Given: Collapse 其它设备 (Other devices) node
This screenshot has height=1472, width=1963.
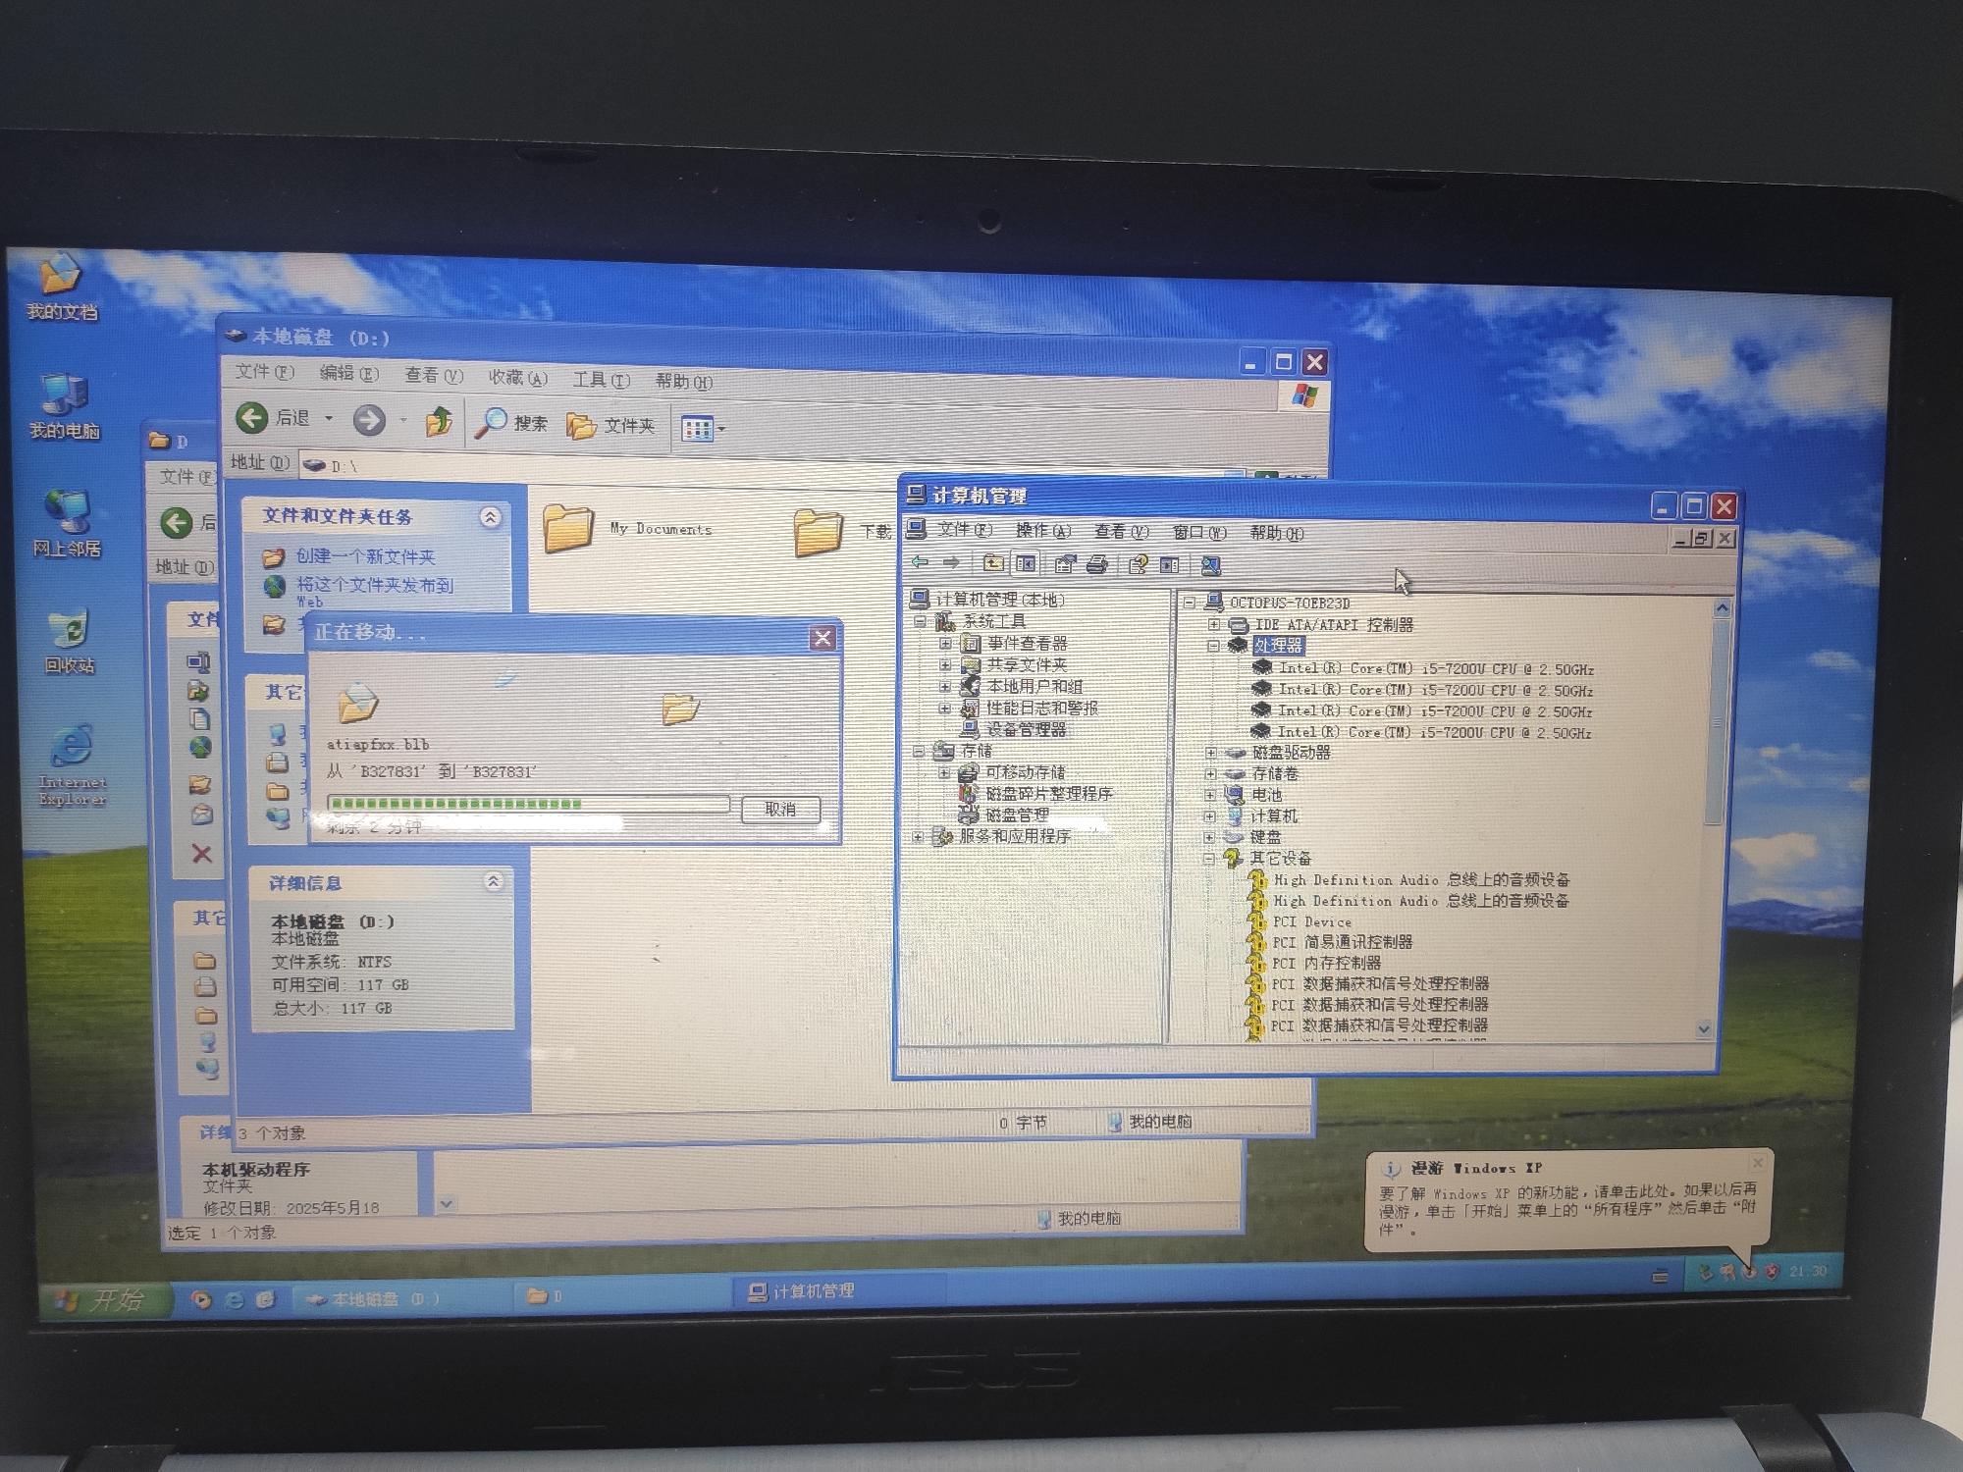Looking at the screenshot, I should pyautogui.click(x=1209, y=859).
